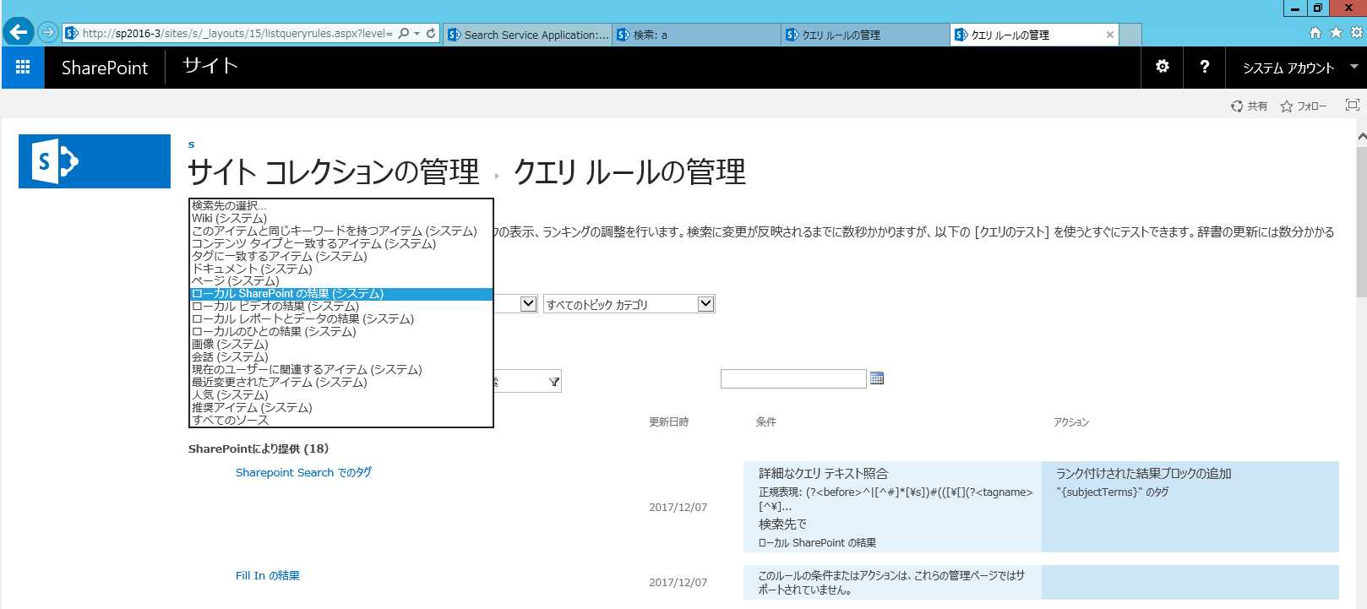The height and width of the screenshot is (609, 1367).
Task: Click the search magnifier in address bar
Action: pos(404,34)
